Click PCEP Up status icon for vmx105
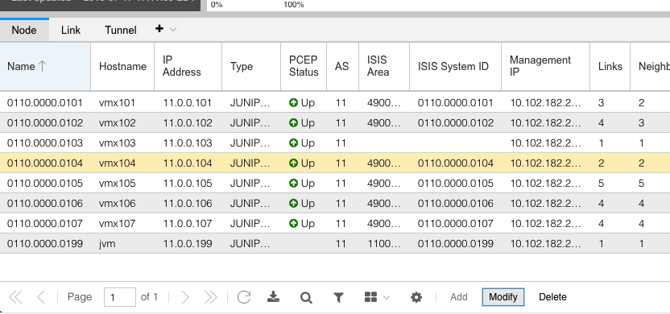Image resolution: width=670 pixels, height=314 pixels. pyautogui.click(x=294, y=184)
